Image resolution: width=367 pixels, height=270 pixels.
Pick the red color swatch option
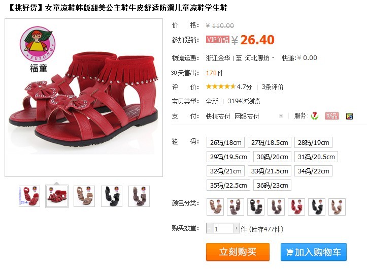(x=296, y=207)
